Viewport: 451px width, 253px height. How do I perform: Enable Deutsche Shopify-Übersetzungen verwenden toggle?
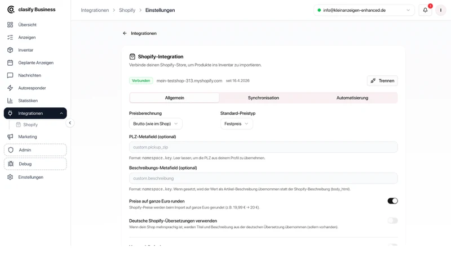pyautogui.click(x=392, y=220)
